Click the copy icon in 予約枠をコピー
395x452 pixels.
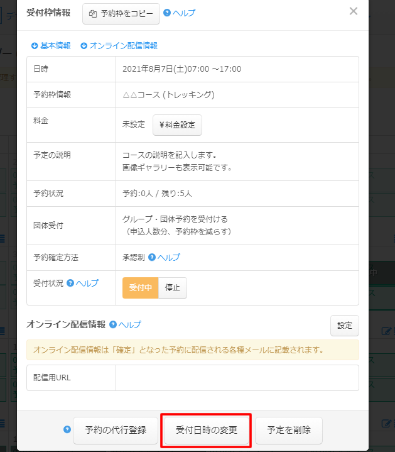tap(93, 14)
